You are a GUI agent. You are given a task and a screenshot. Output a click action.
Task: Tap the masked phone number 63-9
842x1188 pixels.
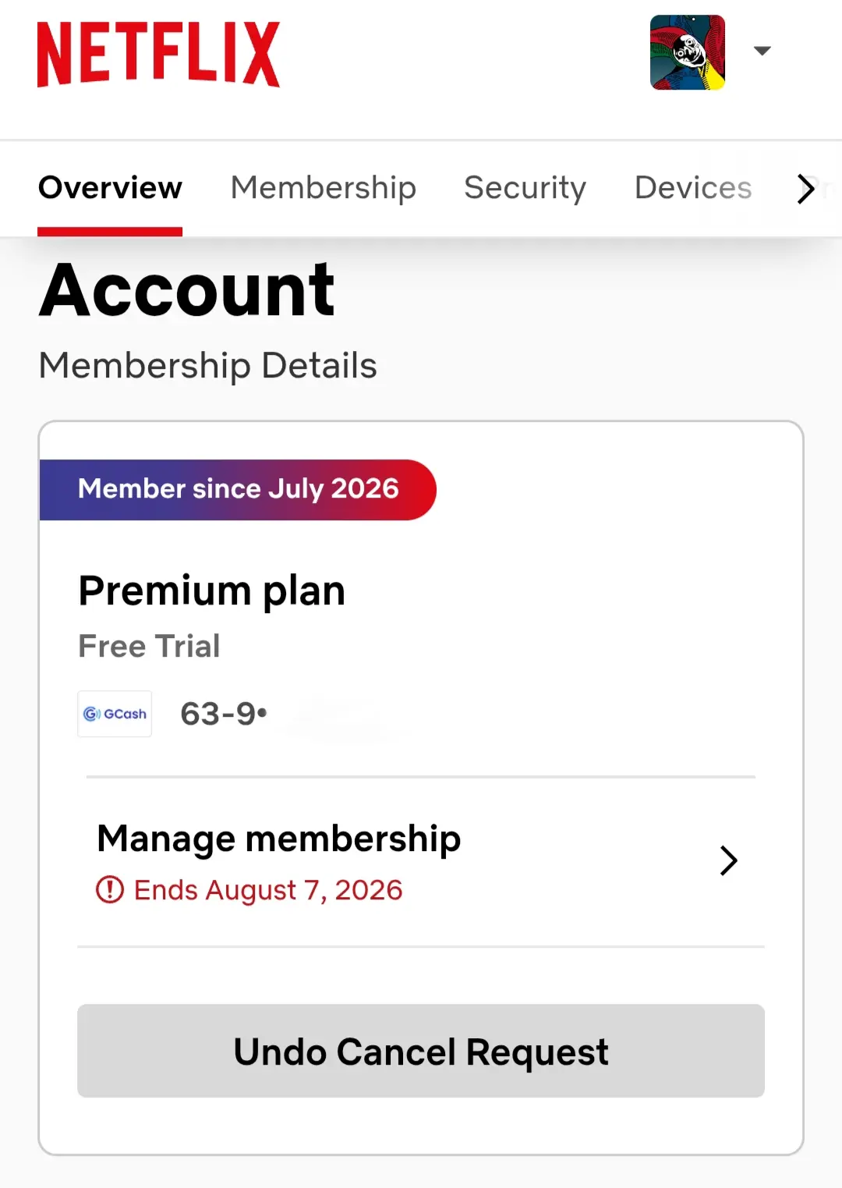click(224, 714)
